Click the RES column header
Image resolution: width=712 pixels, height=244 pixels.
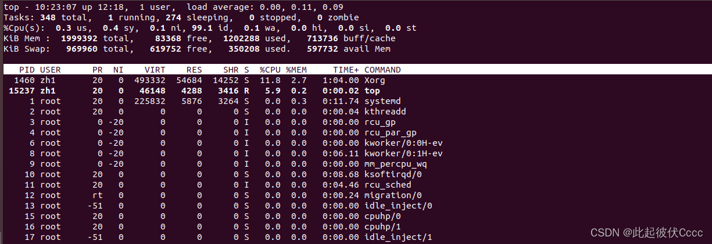[194, 70]
